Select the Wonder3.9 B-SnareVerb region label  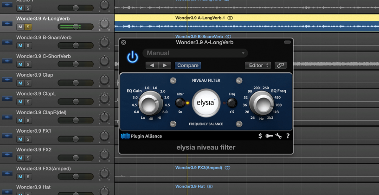[x=199, y=37]
